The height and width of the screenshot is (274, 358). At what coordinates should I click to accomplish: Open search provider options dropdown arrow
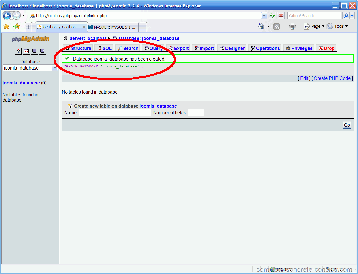(x=352, y=15)
